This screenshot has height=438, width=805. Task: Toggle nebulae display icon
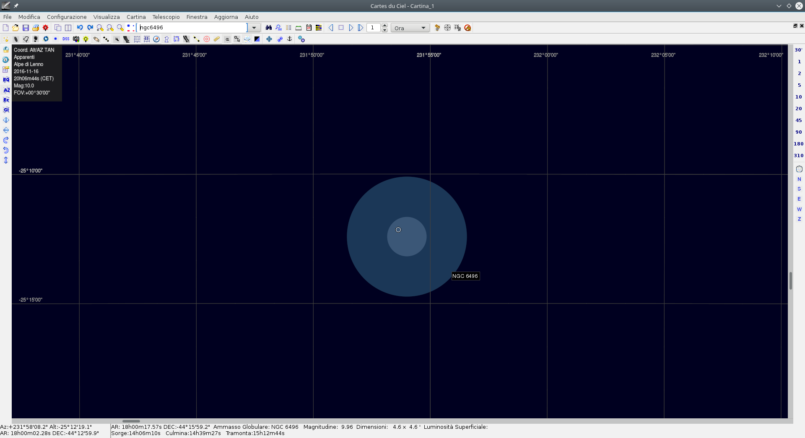[26, 39]
